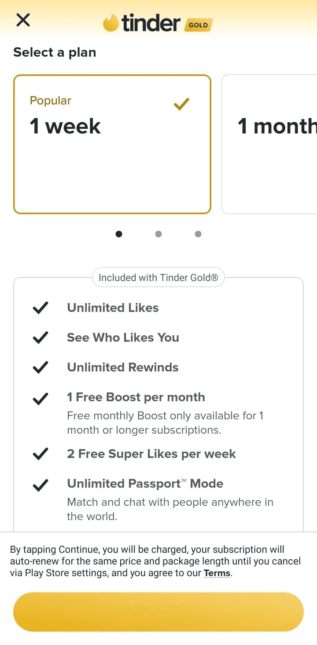
Task: Click the checkmark beside 2 Free Super Likes
Action: tap(40, 453)
